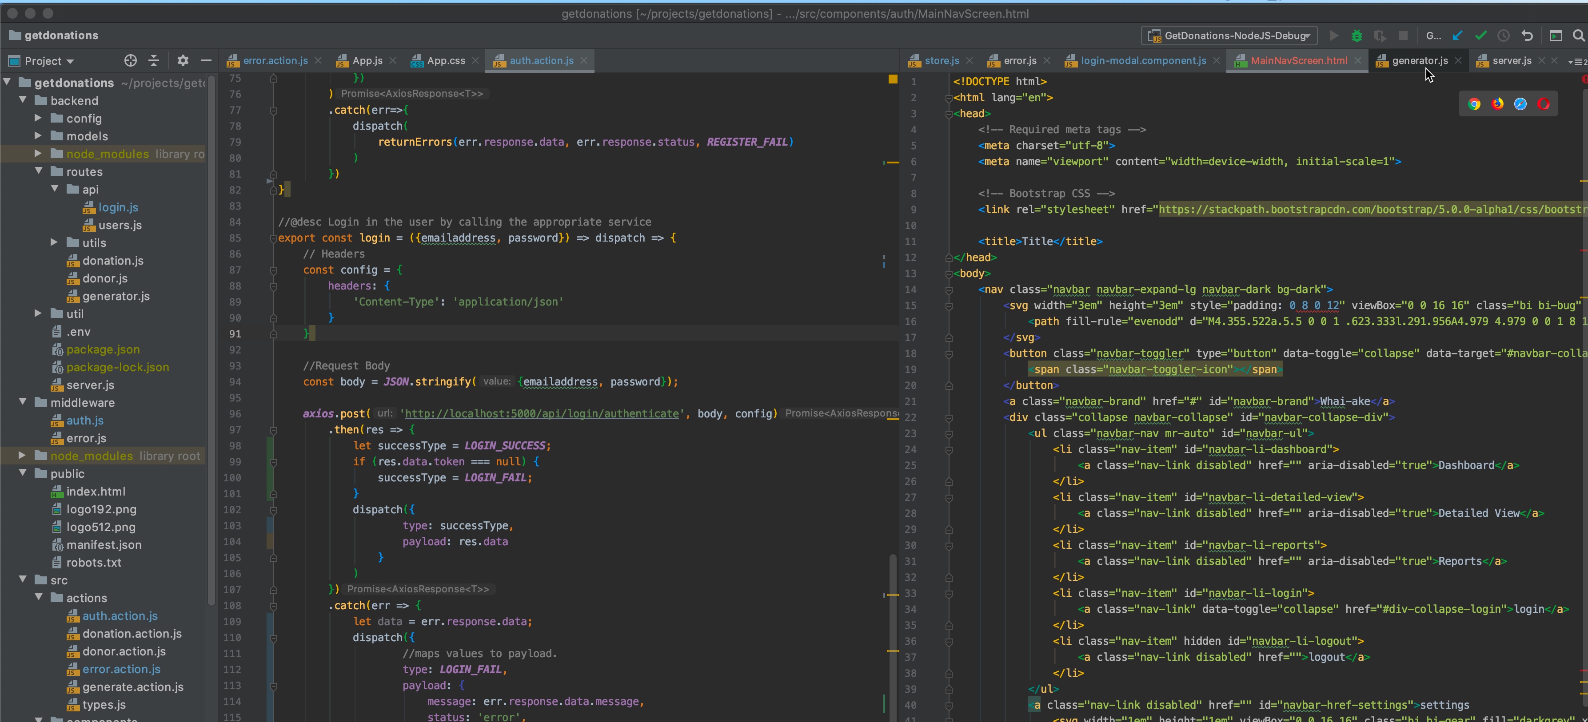The image size is (1588, 722).
Task: Open preview in Chrome from the browser toolbar
Action: coord(1474,103)
